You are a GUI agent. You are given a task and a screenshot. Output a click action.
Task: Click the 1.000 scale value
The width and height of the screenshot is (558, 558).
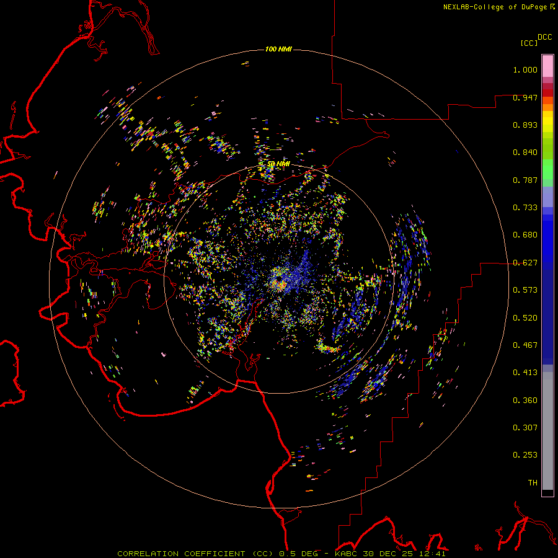tap(525, 69)
